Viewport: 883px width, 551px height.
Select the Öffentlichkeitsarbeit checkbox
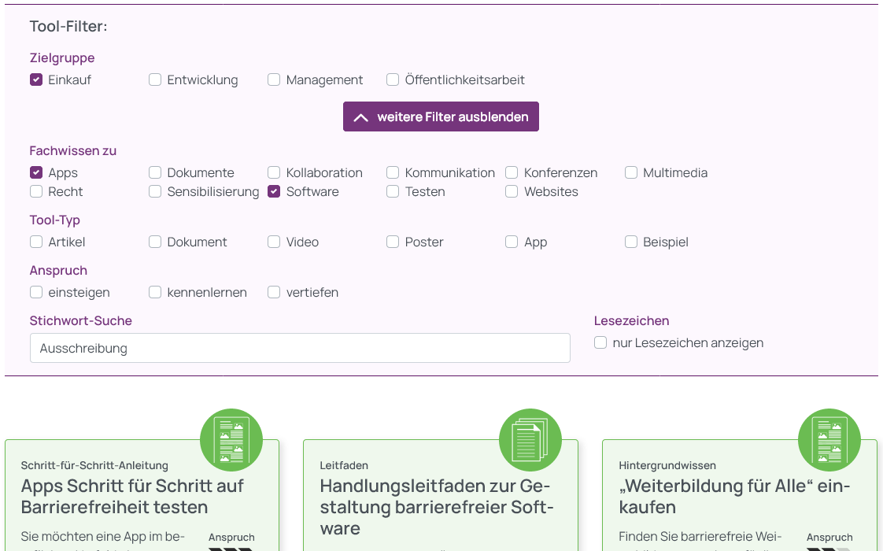pyautogui.click(x=393, y=80)
